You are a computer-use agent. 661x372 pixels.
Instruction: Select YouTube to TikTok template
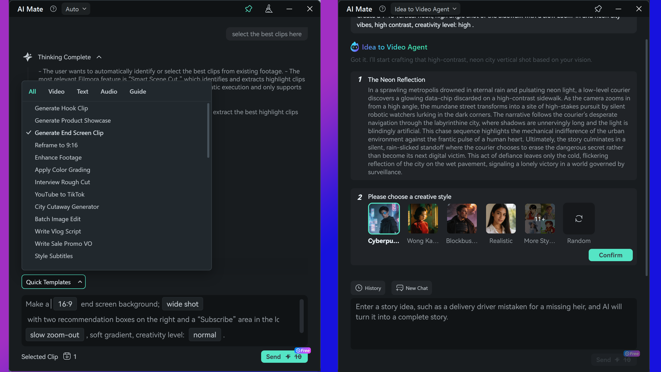[115, 194]
